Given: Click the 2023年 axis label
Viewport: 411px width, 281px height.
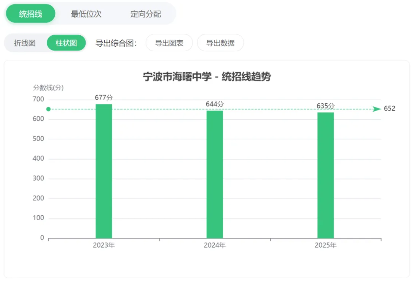Looking at the screenshot, I should coord(104,245).
